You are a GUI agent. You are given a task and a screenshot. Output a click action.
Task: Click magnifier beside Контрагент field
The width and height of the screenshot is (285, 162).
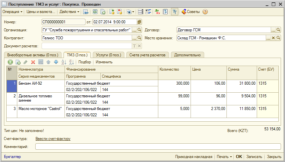click(x=140, y=38)
